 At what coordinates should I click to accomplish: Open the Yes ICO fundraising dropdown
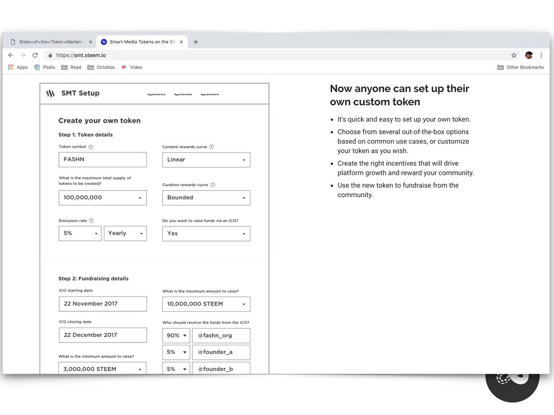[206, 233]
